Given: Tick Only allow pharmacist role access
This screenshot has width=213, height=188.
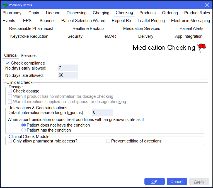Looking at the screenshot, I should tap(10, 141).
